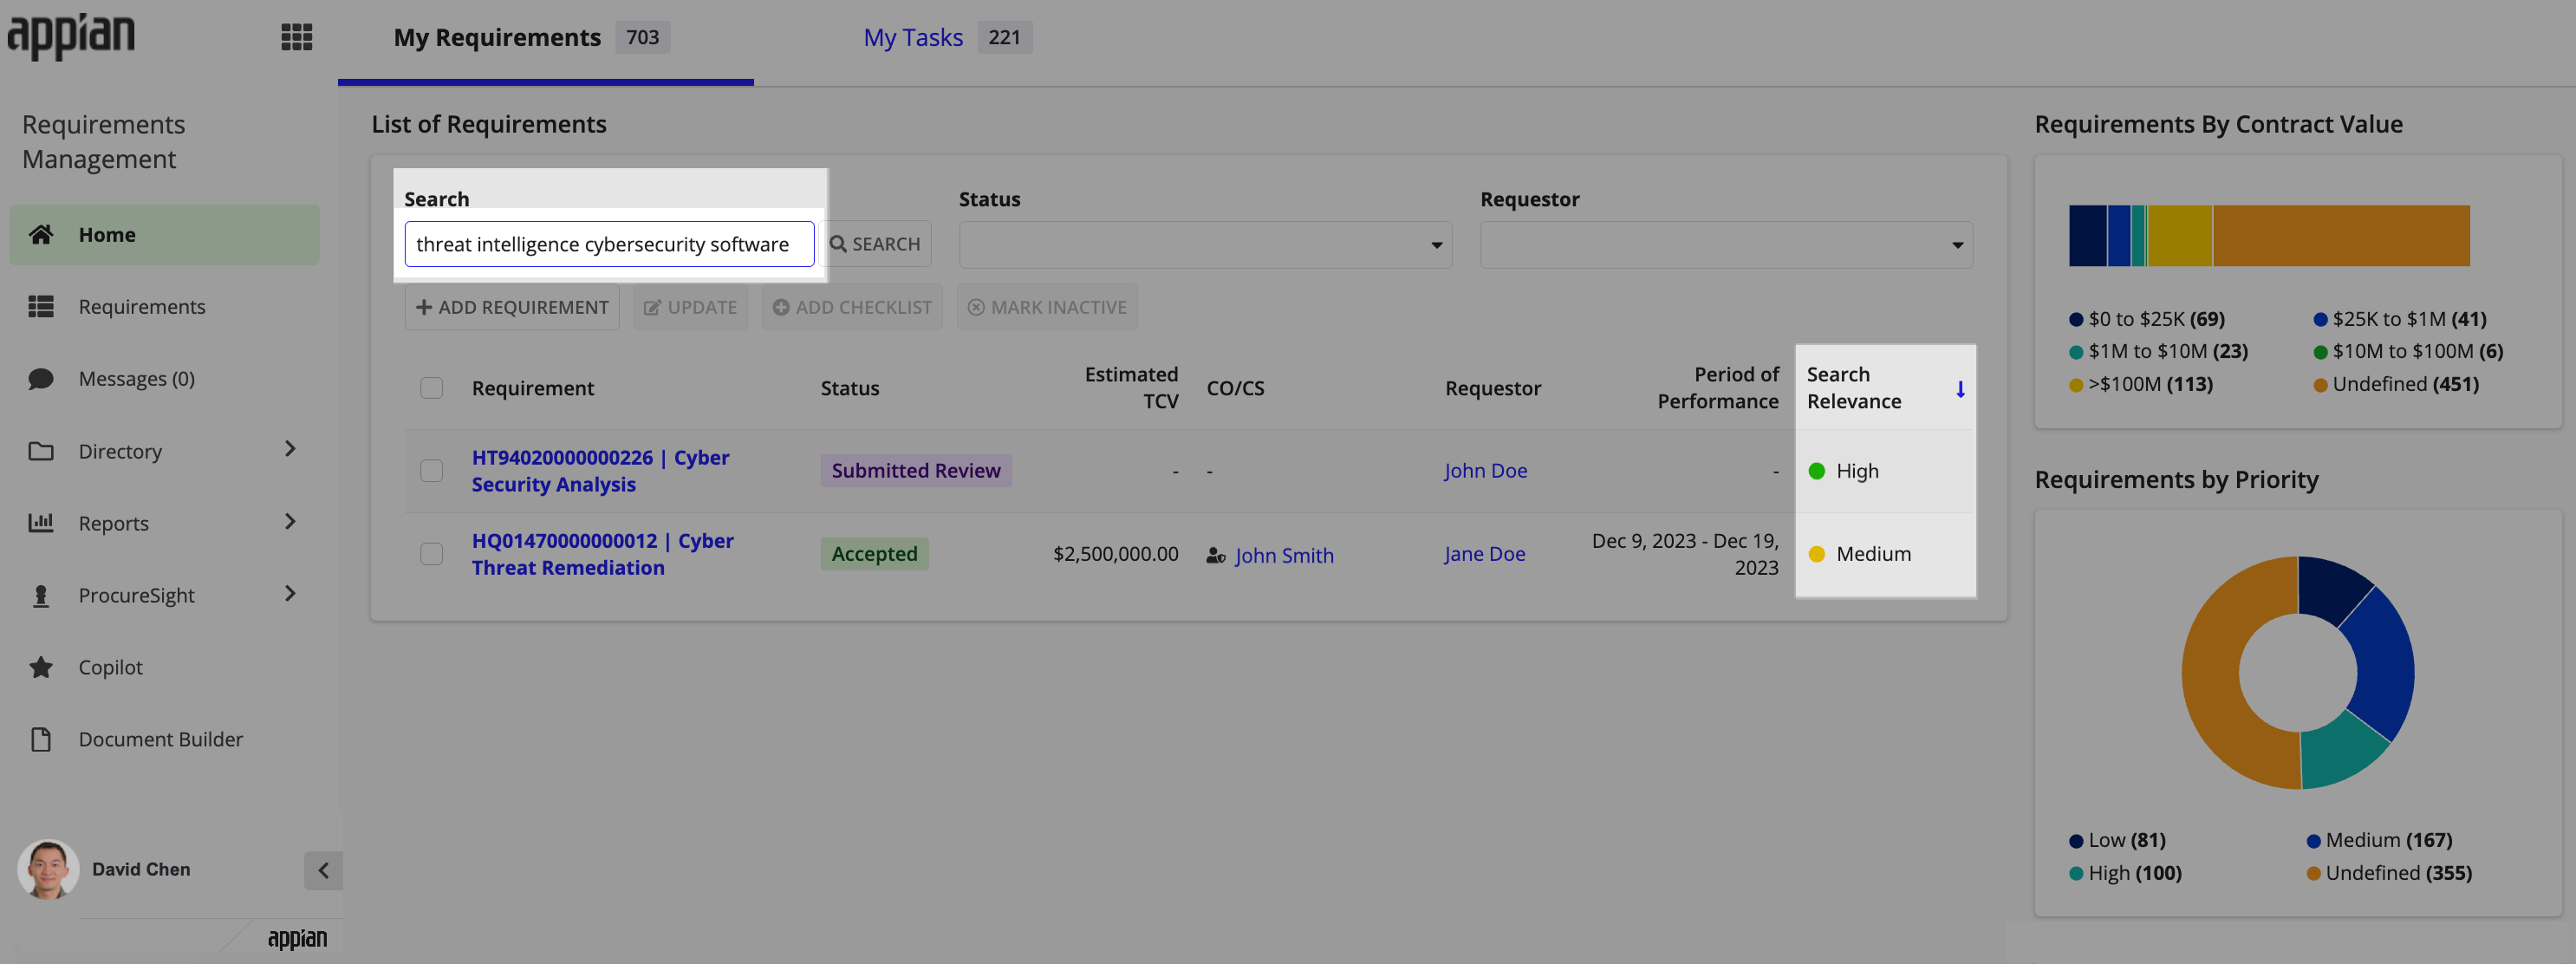Click the MARK INACTIVE button
Image resolution: width=2576 pixels, height=964 pixels.
(1047, 307)
